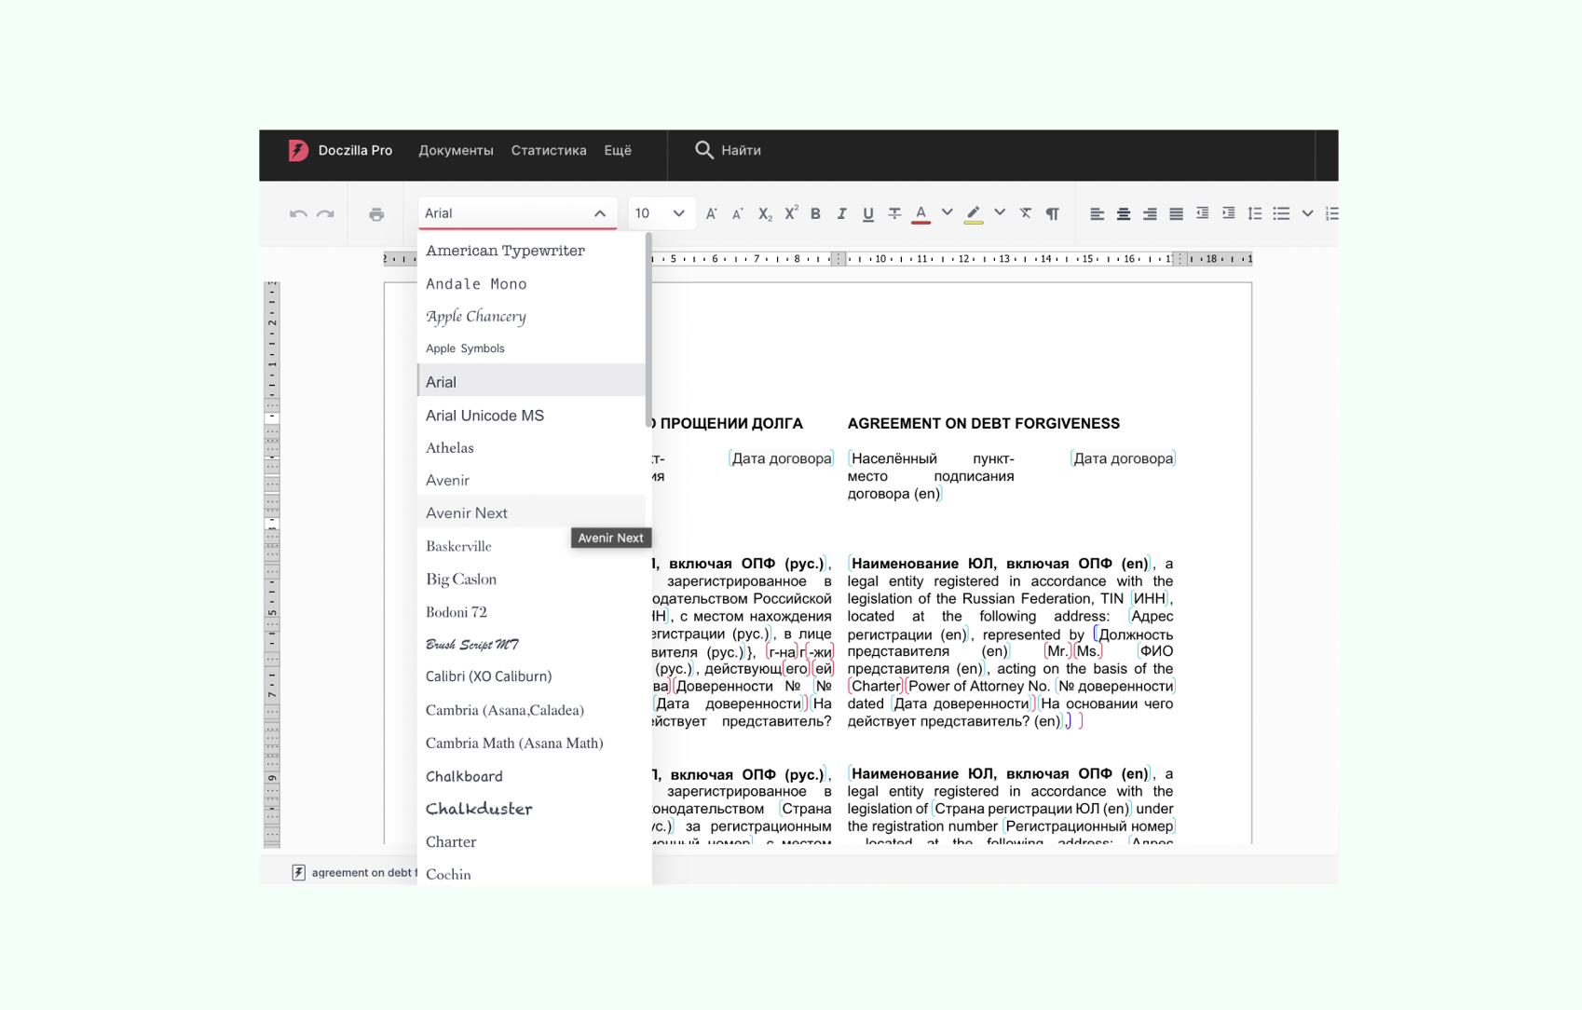Collapse the Arial font dropdown
The height and width of the screenshot is (1010, 1582).
click(x=600, y=213)
